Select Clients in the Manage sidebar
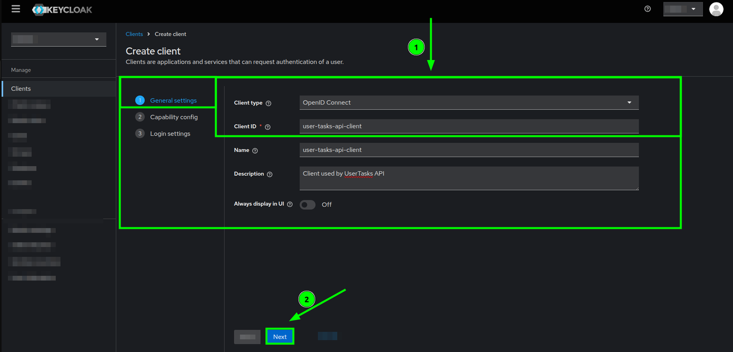 click(21, 88)
